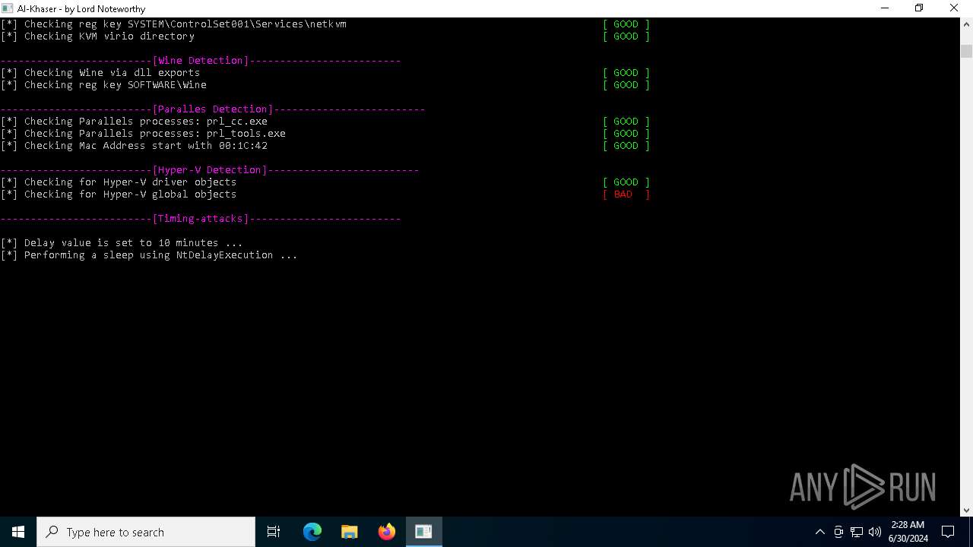This screenshot has width=973, height=547.
Task: Click the taskbar search box
Action: [146, 532]
